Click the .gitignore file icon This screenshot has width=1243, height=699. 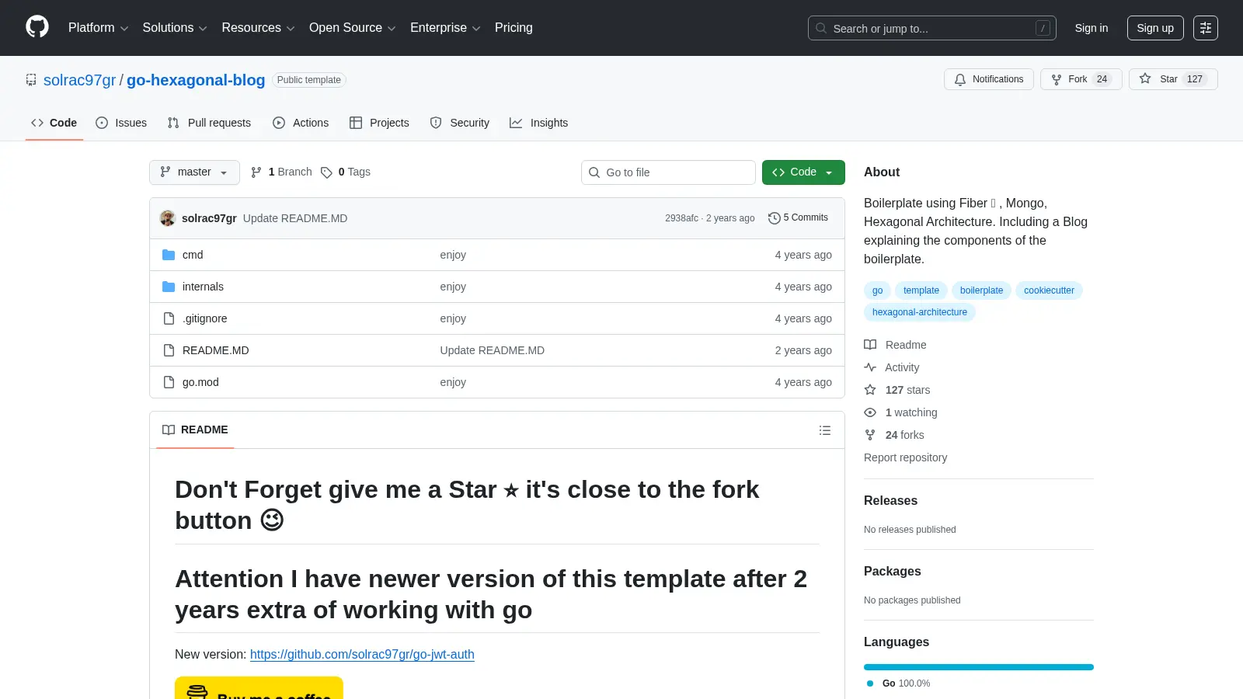coord(169,318)
